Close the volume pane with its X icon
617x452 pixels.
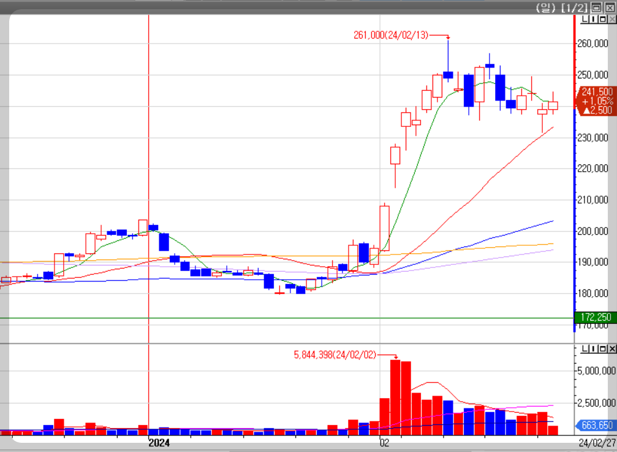(612, 349)
